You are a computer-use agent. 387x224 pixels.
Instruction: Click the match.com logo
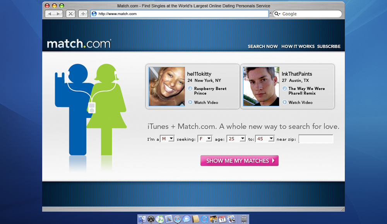[79, 43]
